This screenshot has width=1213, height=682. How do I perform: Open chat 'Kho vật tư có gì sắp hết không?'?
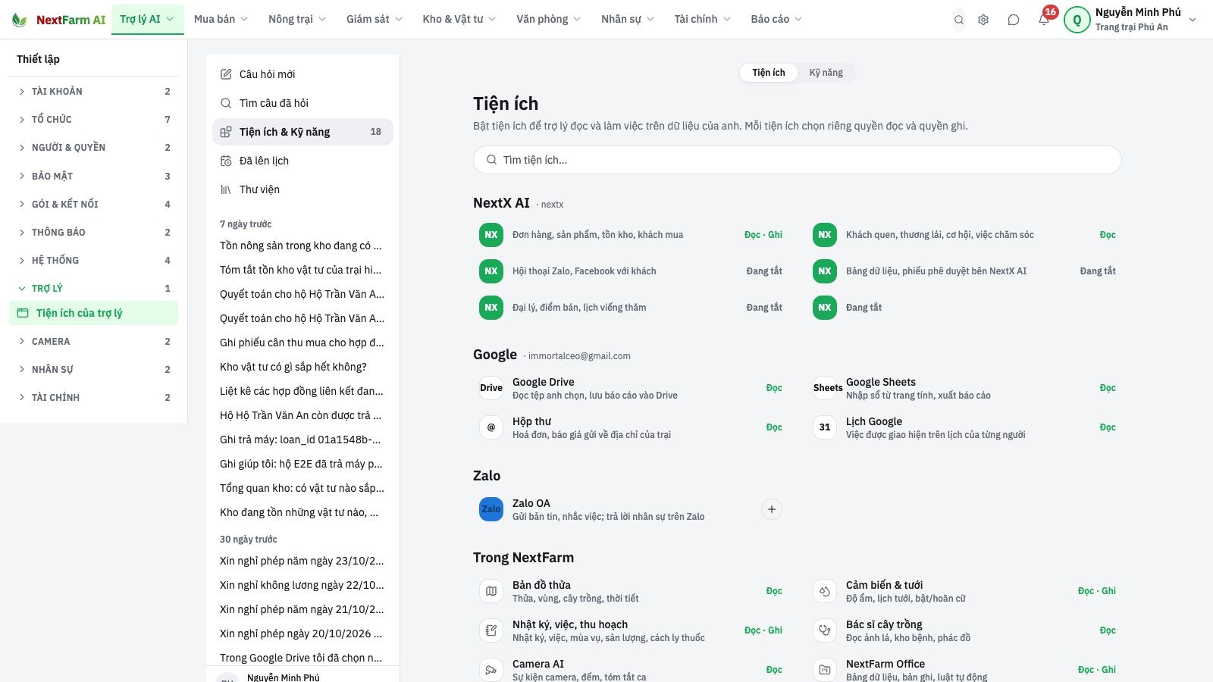point(302,367)
